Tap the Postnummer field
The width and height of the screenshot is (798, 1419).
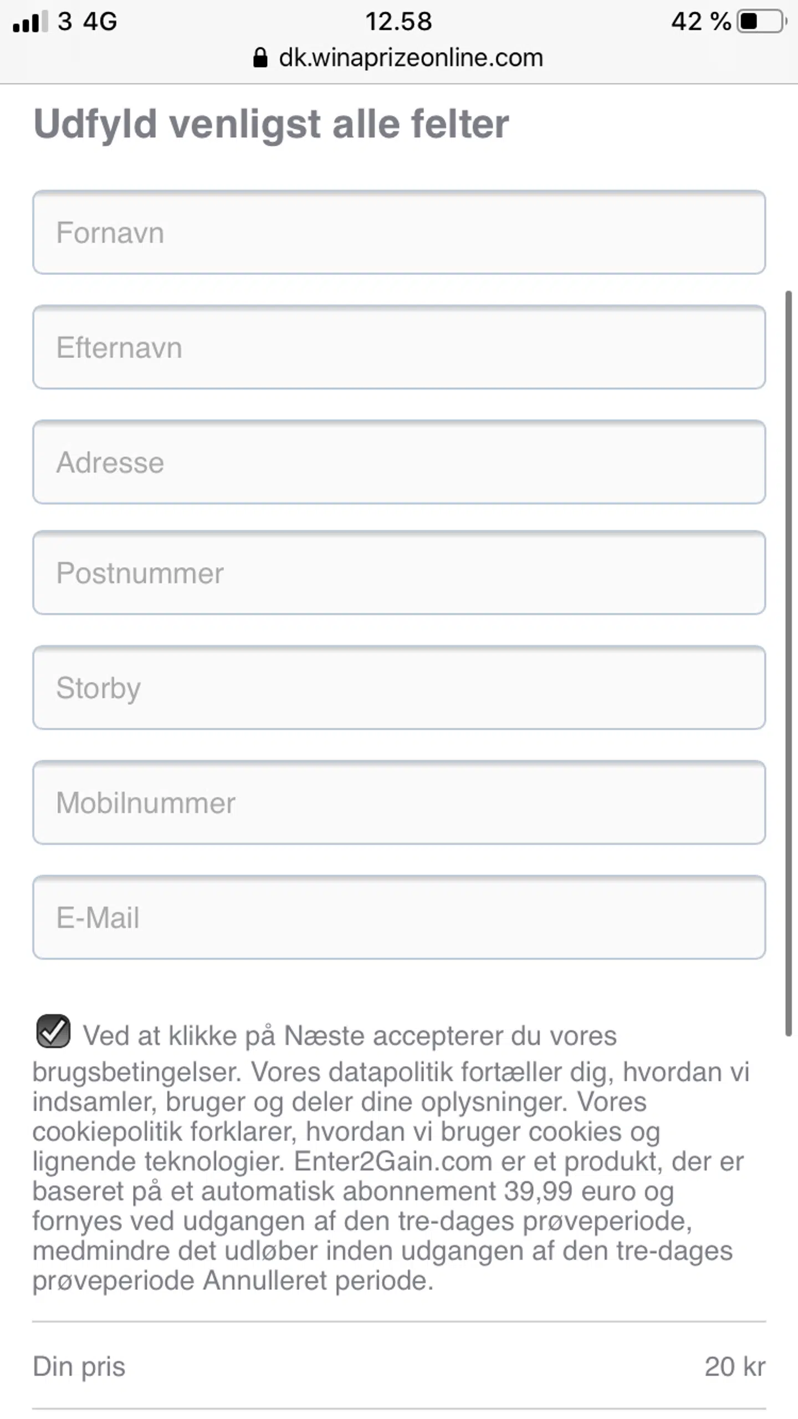tap(399, 572)
